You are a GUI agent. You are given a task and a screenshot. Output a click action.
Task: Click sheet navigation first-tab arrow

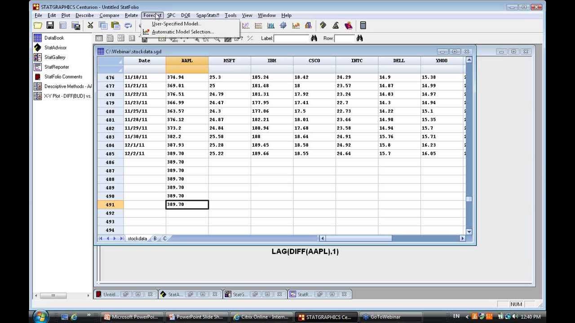pyautogui.click(x=101, y=239)
